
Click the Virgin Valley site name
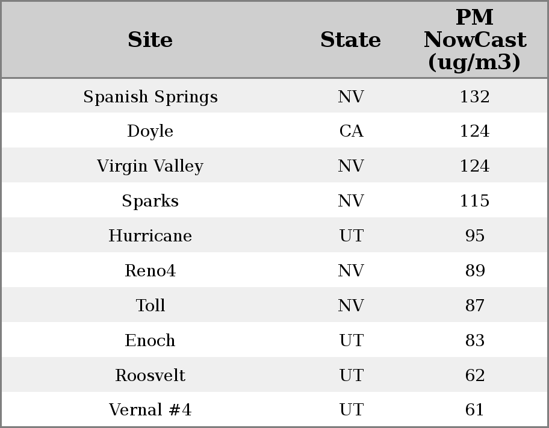[x=150, y=166]
